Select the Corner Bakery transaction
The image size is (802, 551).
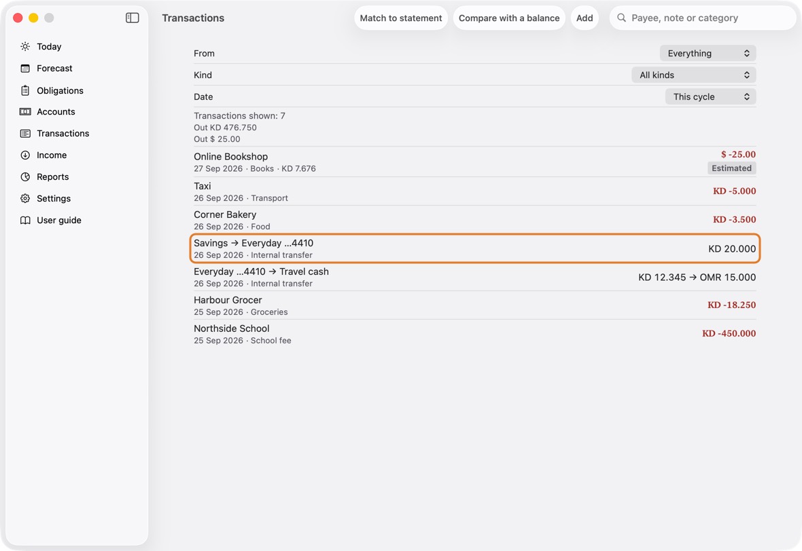474,220
